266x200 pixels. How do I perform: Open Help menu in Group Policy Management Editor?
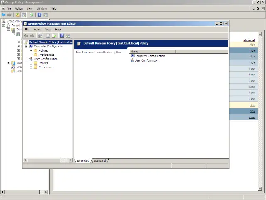click(58, 30)
